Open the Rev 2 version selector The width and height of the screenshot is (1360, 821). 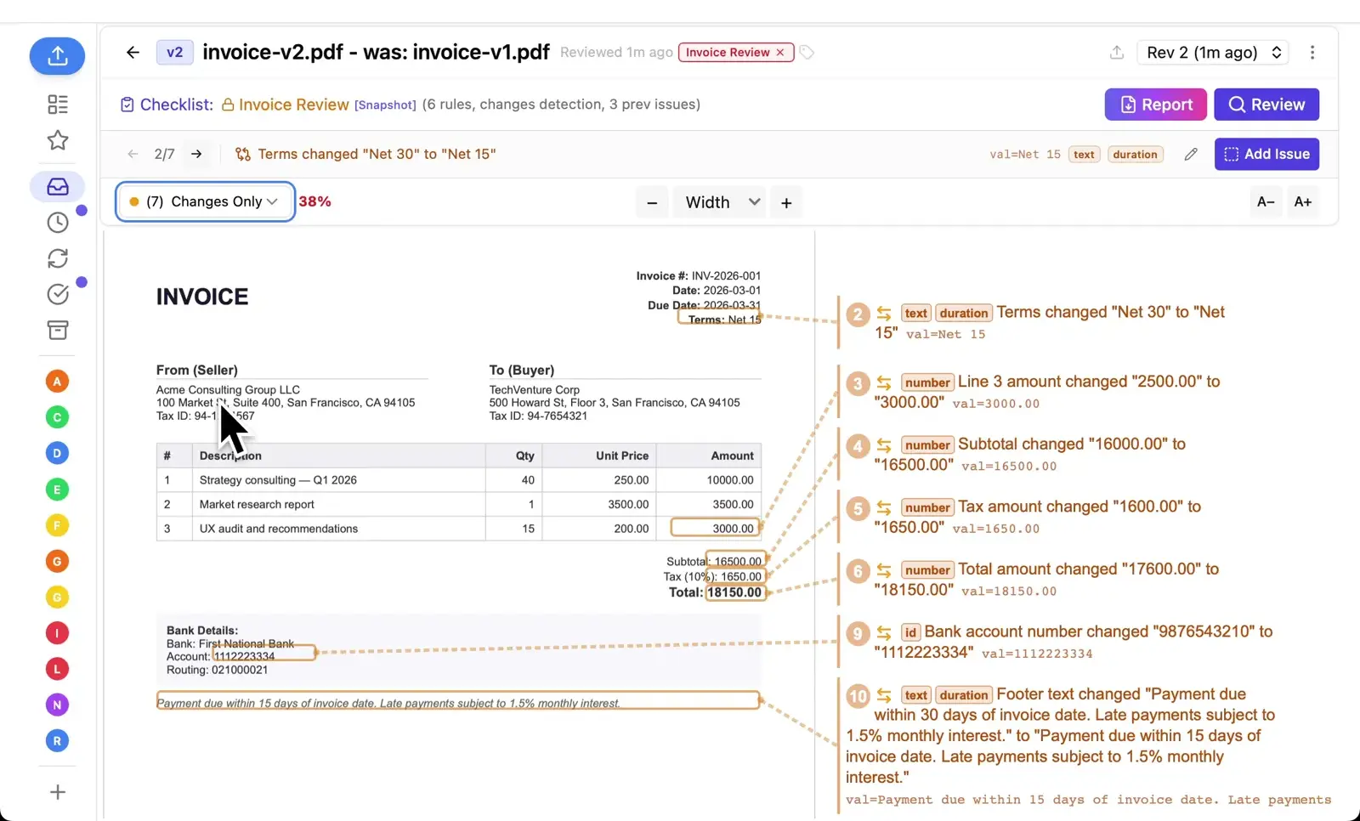pyautogui.click(x=1213, y=52)
